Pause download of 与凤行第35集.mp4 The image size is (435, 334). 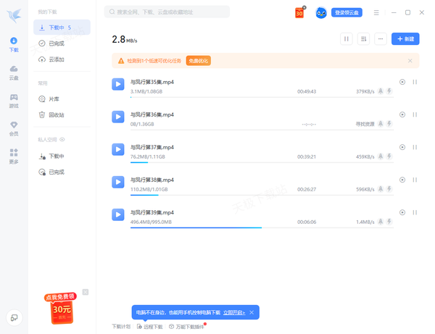click(x=415, y=82)
